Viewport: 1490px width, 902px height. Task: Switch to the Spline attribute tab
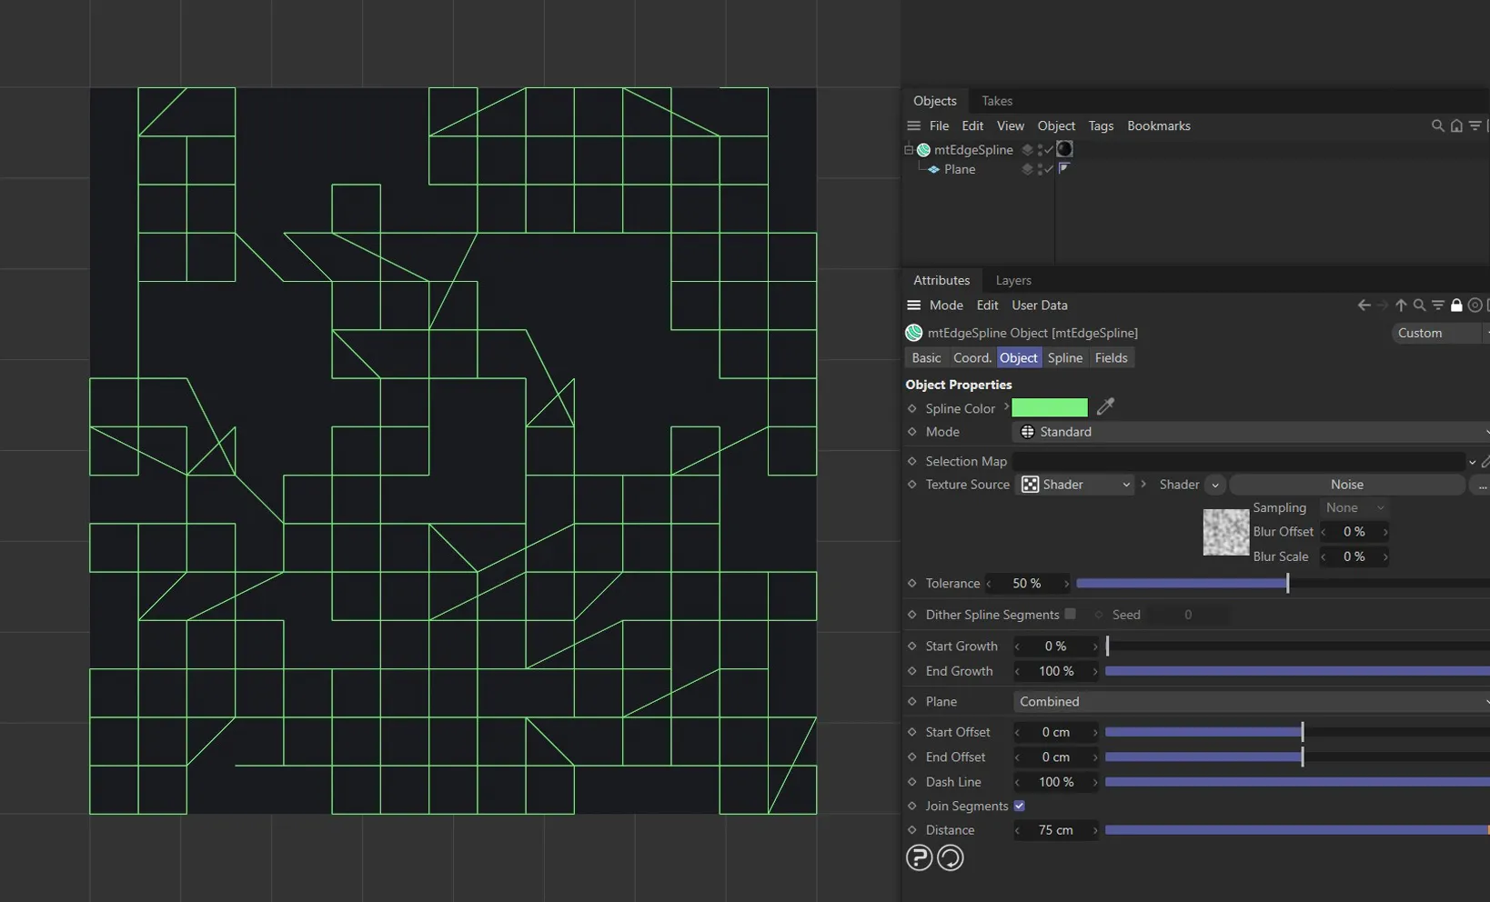pyautogui.click(x=1064, y=357)
